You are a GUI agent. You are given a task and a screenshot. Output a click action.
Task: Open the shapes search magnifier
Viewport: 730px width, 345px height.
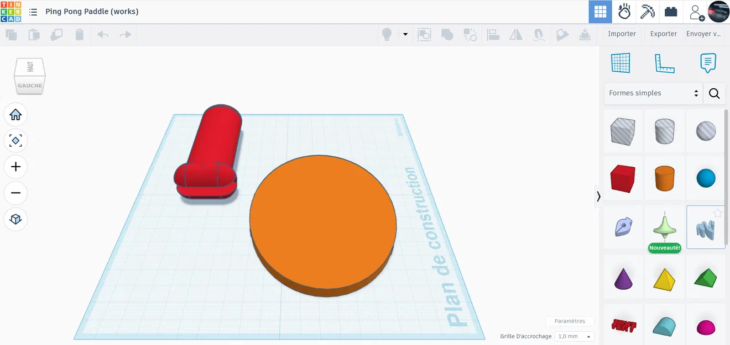click(x=714, y=93)
